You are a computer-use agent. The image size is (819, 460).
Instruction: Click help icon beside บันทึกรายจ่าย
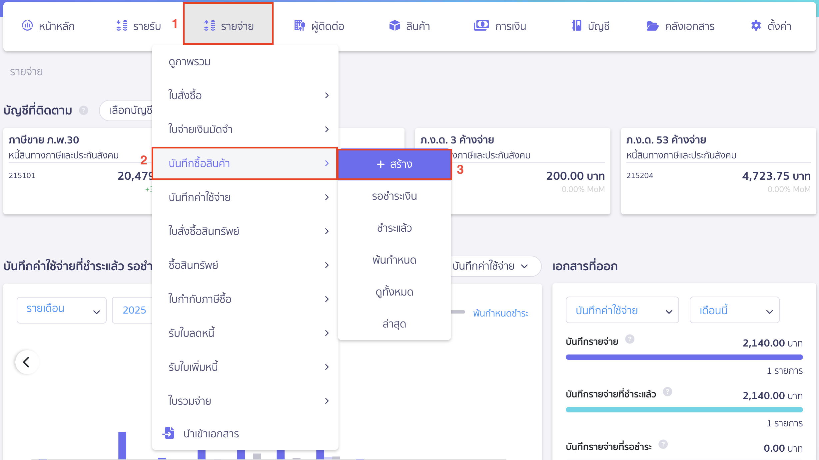630,339
